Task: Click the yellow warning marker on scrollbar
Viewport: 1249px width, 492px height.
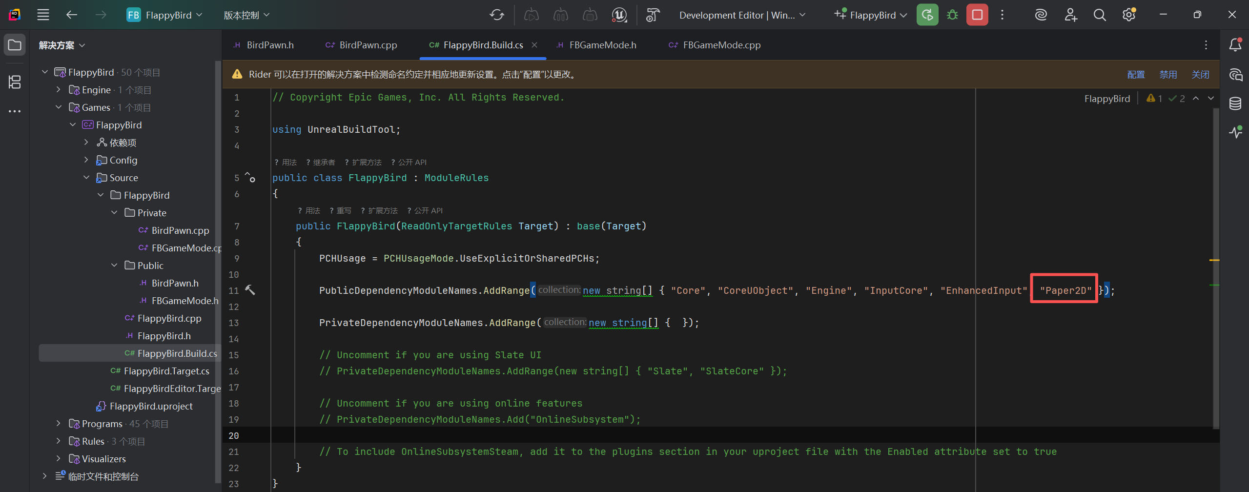Action: click(1214, 260)
